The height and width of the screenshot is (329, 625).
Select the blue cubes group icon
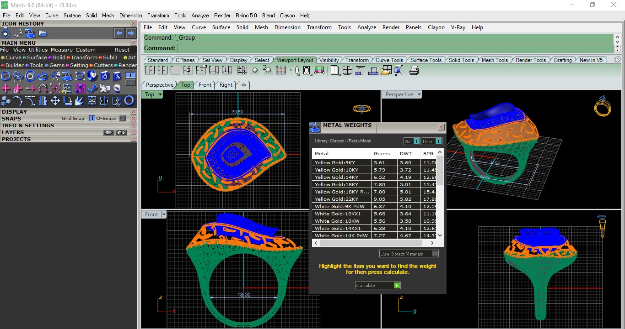[x=6, y=100]
